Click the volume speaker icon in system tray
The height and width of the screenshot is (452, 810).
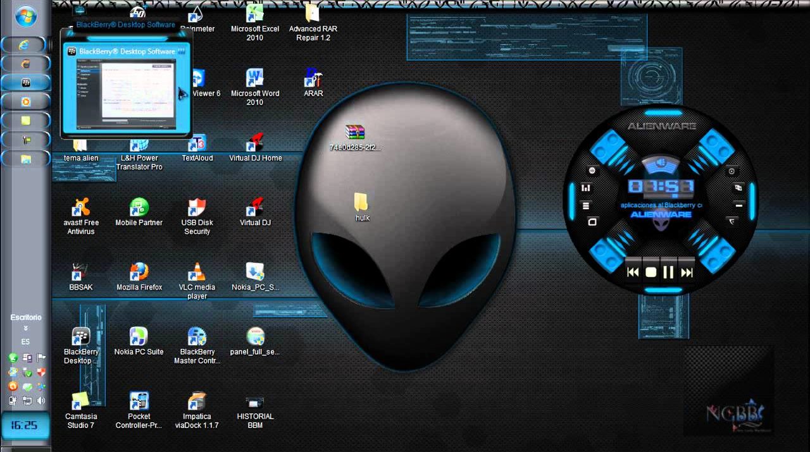[41, 401]
